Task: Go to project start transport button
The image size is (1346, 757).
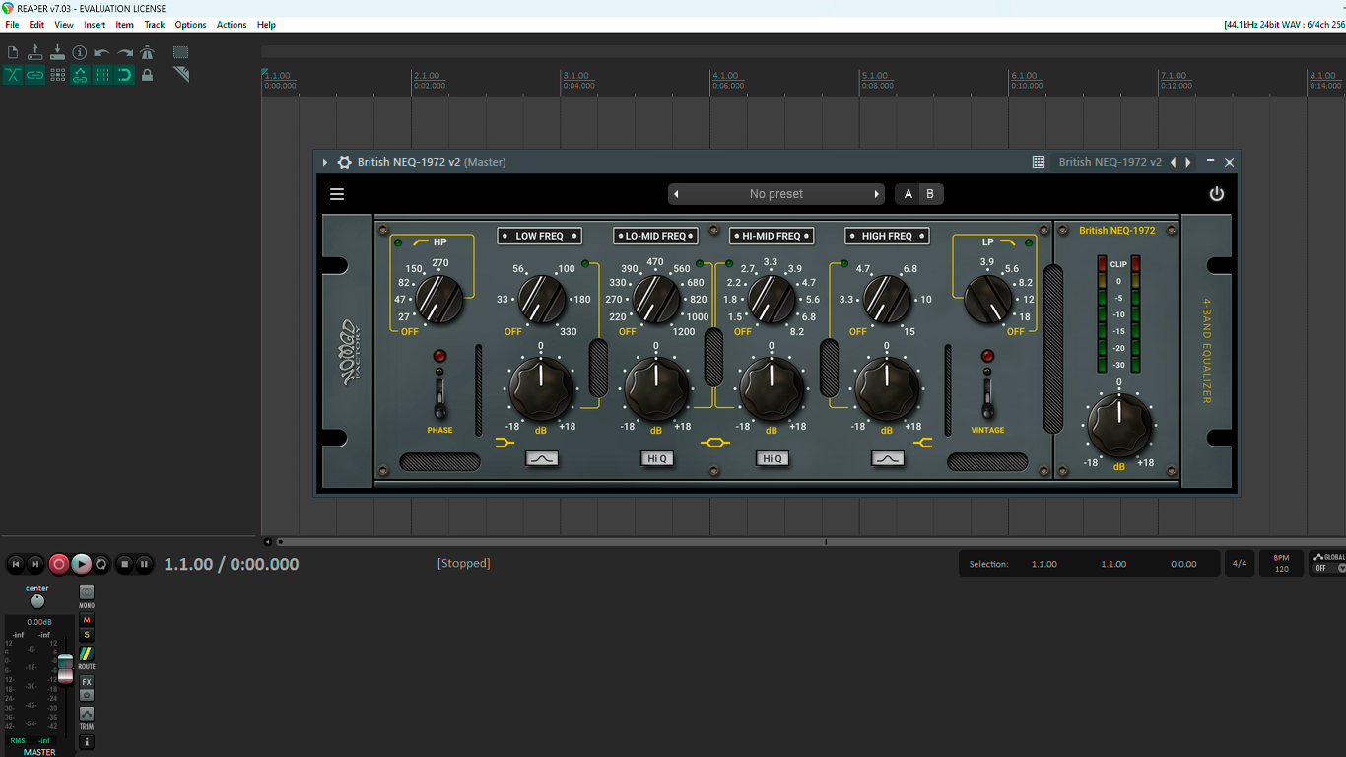Action: click(15, 564)
